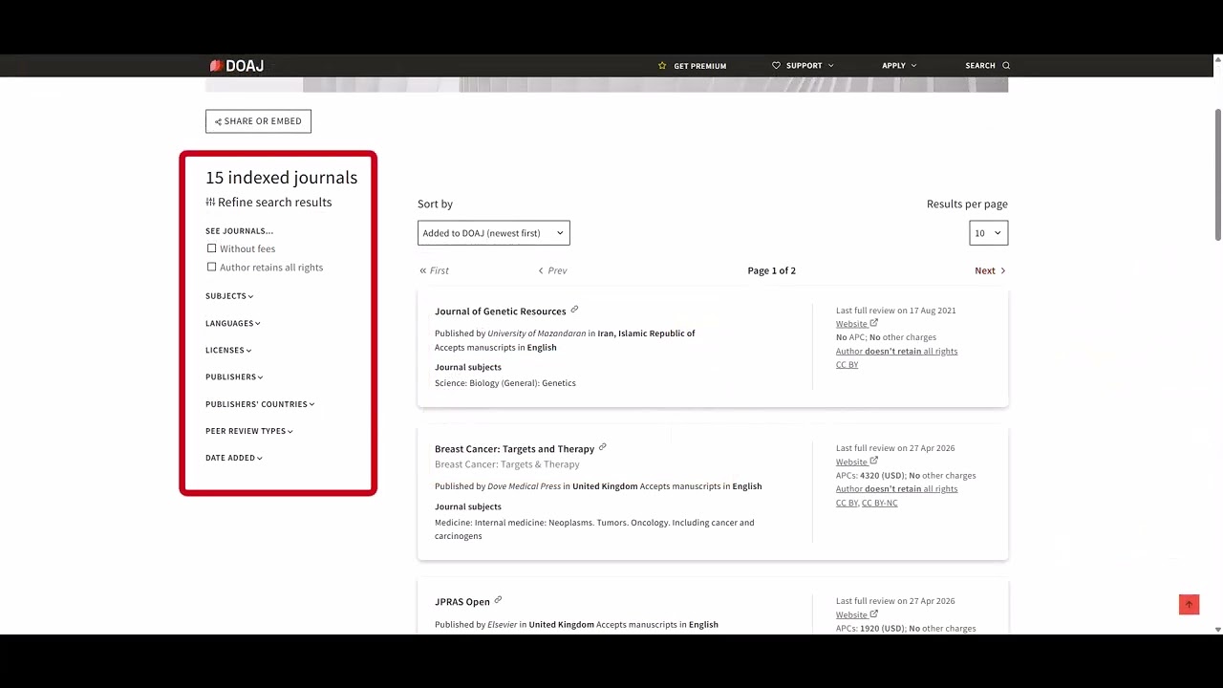This screenshot has width=1223, height=688.
Task: Click the Get Premium star icon
Action: coord(662,66)
